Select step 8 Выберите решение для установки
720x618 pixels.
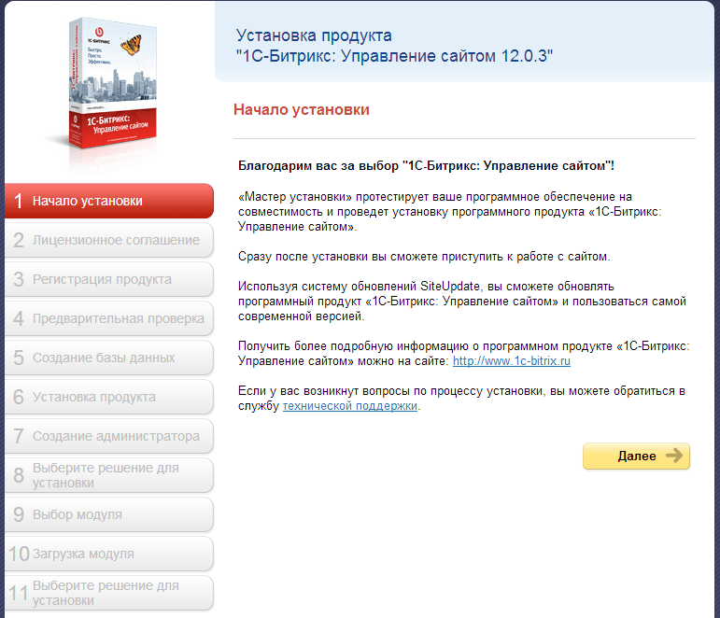point(109,475)
